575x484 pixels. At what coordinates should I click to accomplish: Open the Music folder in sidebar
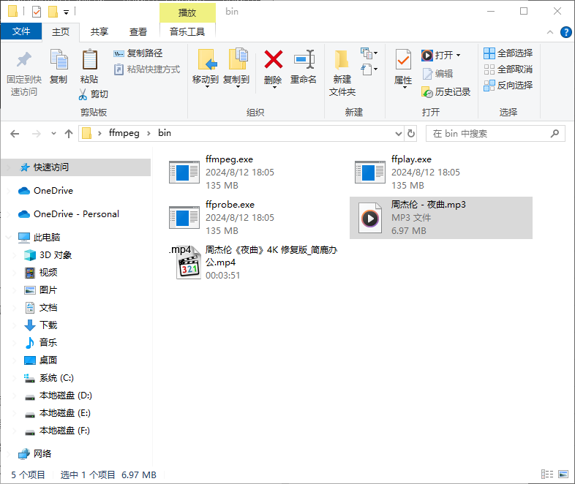(48, 343)
